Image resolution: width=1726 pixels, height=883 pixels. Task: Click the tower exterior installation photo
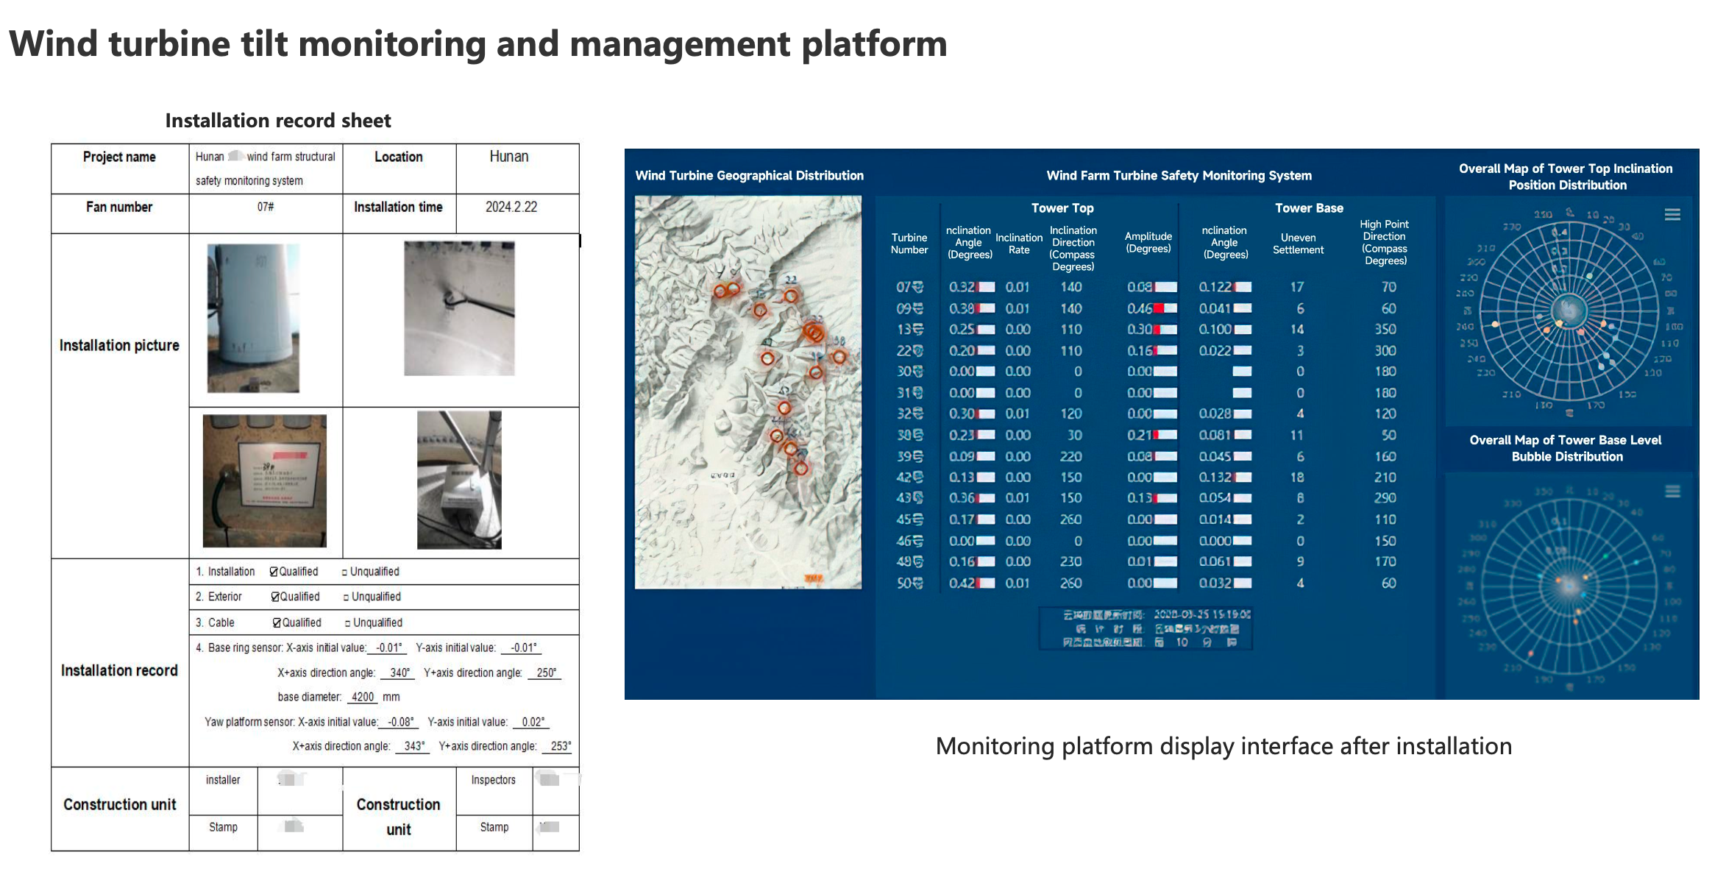[253, 318]
